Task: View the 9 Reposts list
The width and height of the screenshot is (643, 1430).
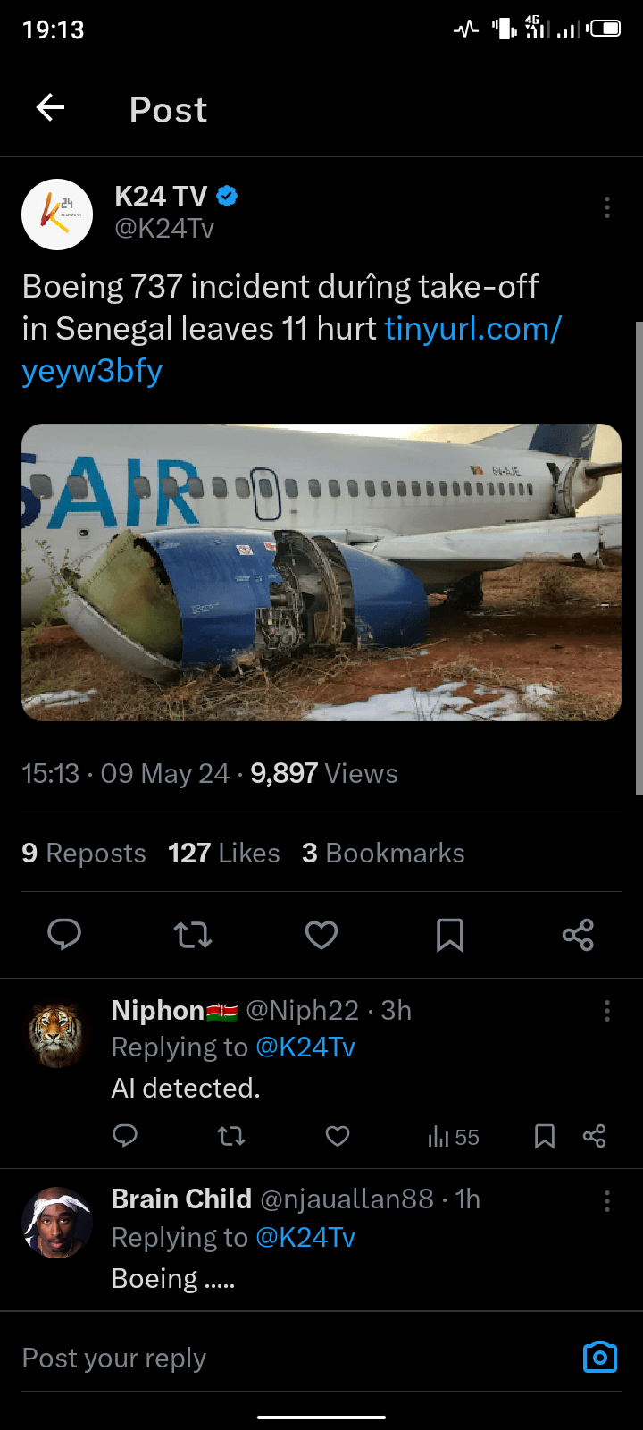Action: coord(84,854)
